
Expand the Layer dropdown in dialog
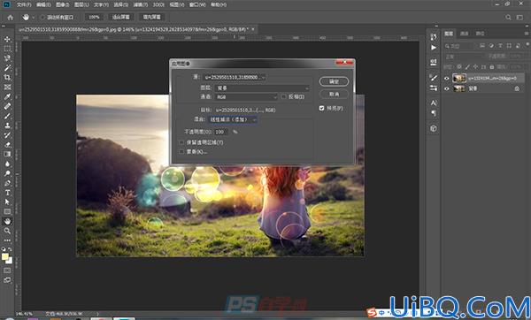click(263, 88)
